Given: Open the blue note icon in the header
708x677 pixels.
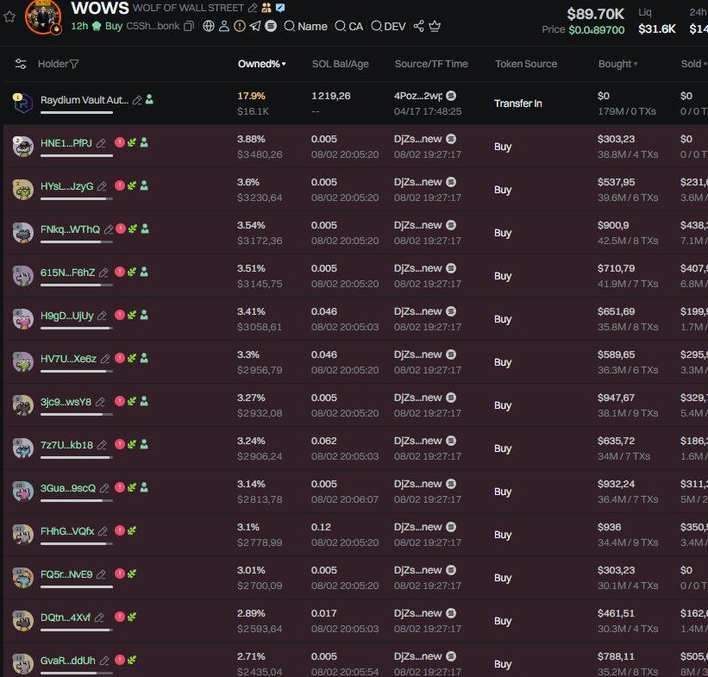Looking at the screenshot, I should click(x=280, y=8).
